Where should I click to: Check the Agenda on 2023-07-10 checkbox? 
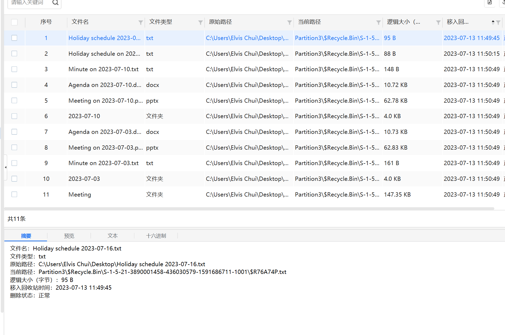(14, 85)
